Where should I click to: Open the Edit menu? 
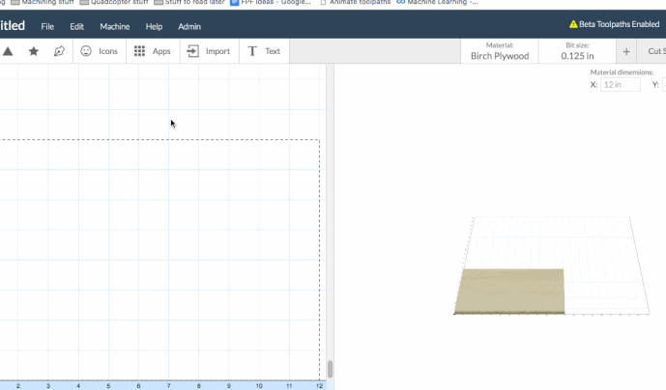76,26
